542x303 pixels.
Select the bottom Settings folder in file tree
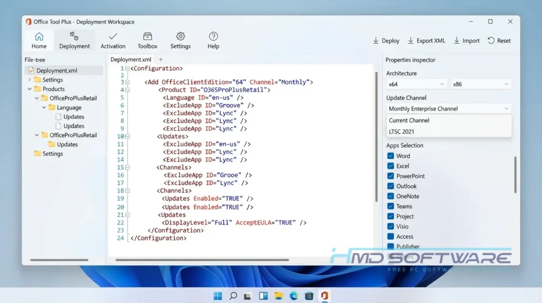coord(48,154)
